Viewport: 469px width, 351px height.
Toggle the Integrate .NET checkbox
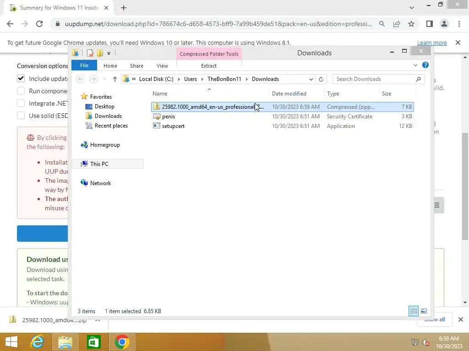pyautogui.click(x=21, y=103)
